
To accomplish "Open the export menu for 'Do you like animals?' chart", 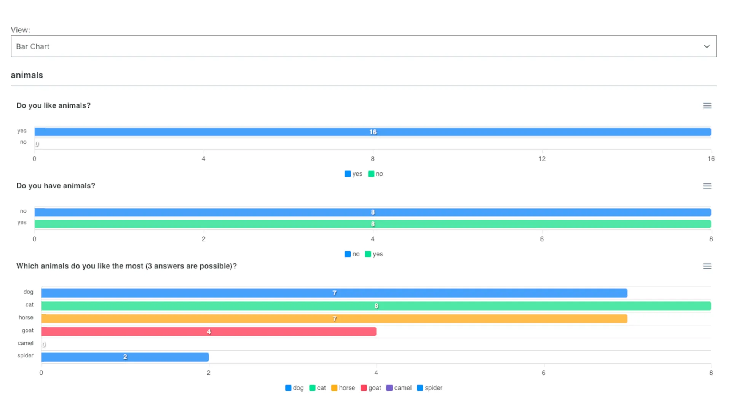I will 707,105.
